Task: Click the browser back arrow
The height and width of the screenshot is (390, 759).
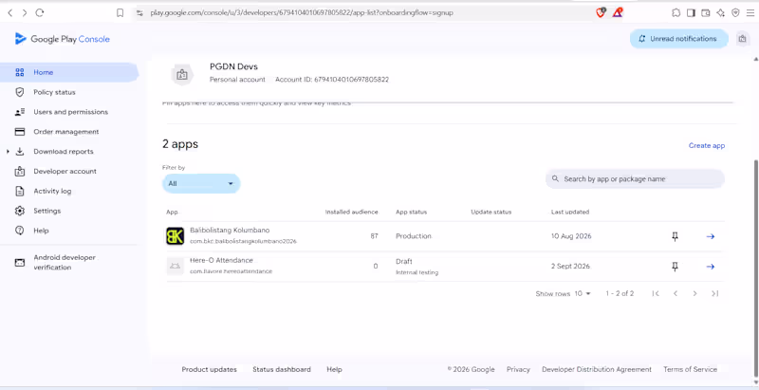Action: click(10, 13)
